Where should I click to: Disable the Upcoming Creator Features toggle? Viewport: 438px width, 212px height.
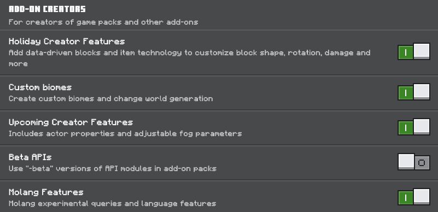tap(414, 127)
